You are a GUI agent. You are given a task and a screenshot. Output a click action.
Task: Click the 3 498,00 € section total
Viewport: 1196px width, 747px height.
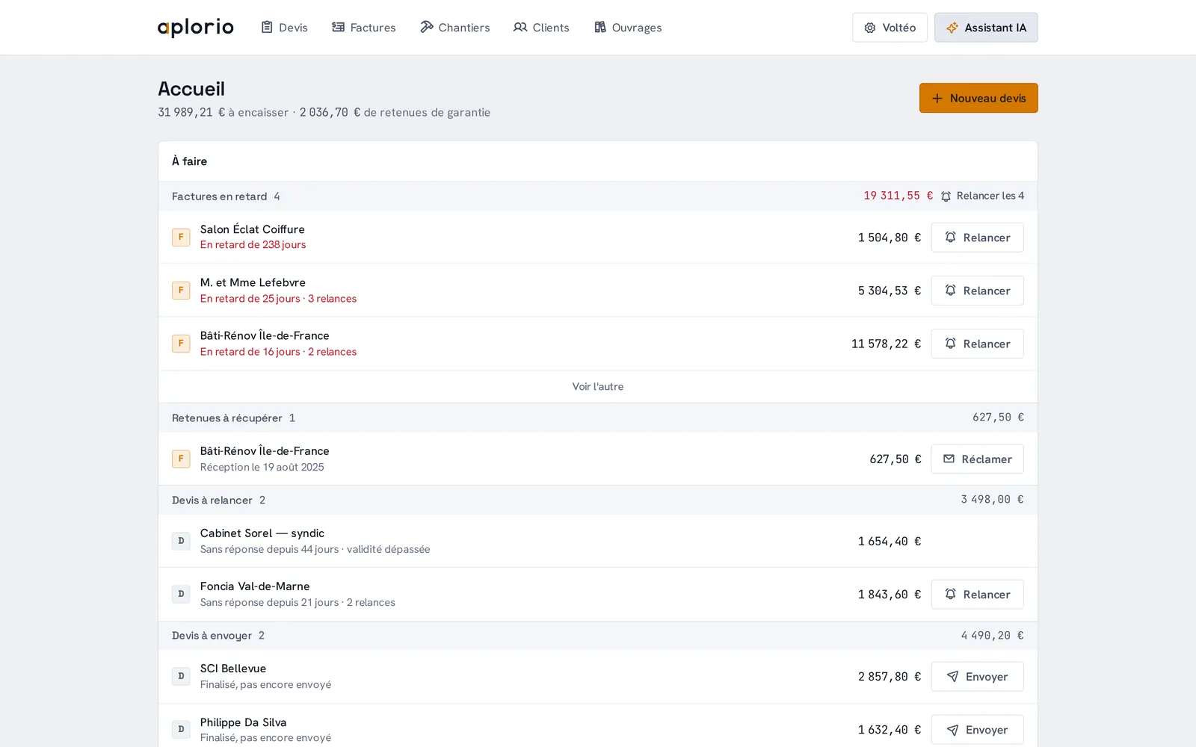click(x=992, y=500)
